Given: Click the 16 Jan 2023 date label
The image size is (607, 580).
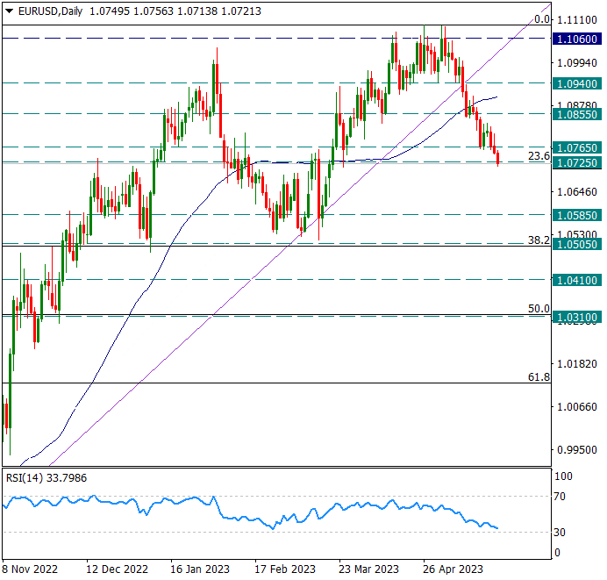Looking at the screenshot, I should pyautogui.click(x=200, y=569).
